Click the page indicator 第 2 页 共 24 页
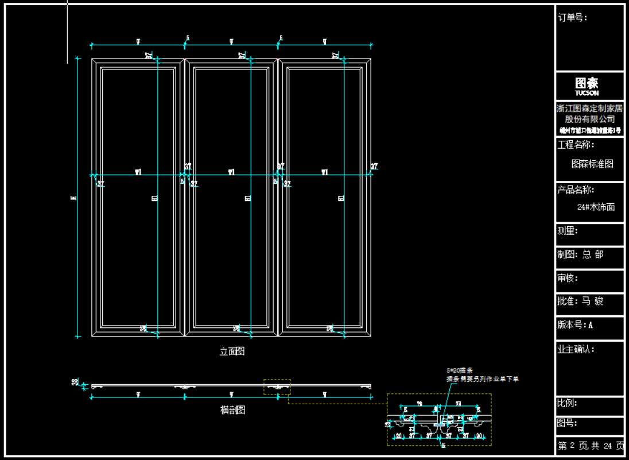Viewport: 629px width, 460px height. click(589, 446)
